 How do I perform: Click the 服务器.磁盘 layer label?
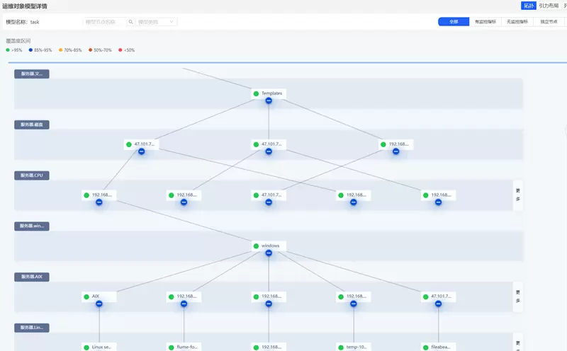coord(32,125)
